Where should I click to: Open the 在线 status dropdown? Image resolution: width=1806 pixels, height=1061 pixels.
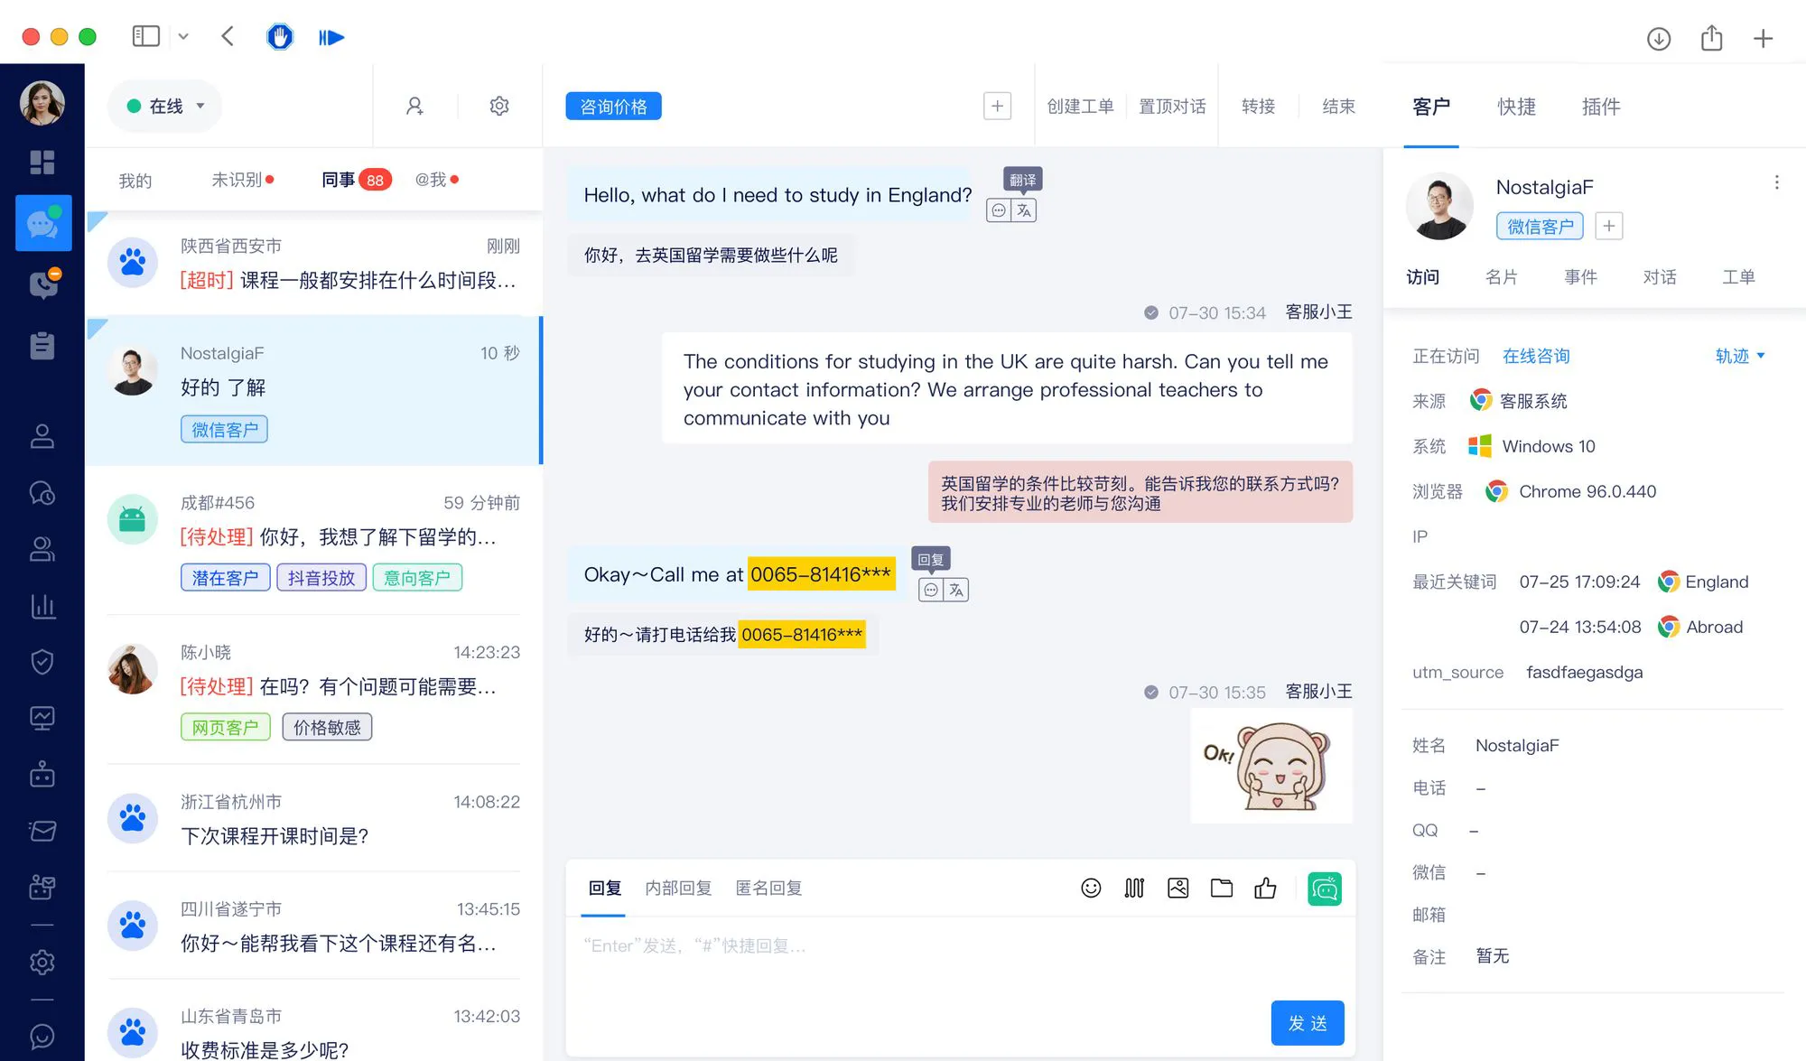click(x=164, y=106)
